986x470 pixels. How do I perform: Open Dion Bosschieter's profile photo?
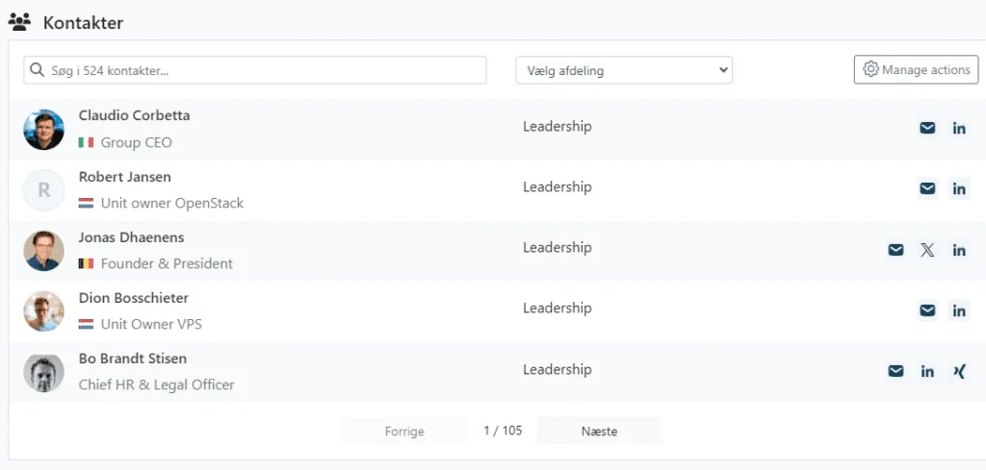44,311
